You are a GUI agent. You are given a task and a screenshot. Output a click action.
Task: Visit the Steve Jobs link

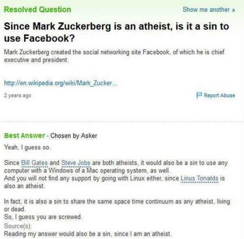point(76,163)
